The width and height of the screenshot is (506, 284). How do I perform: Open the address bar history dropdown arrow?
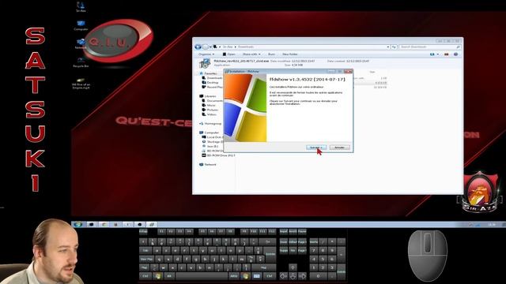(388, 47)
